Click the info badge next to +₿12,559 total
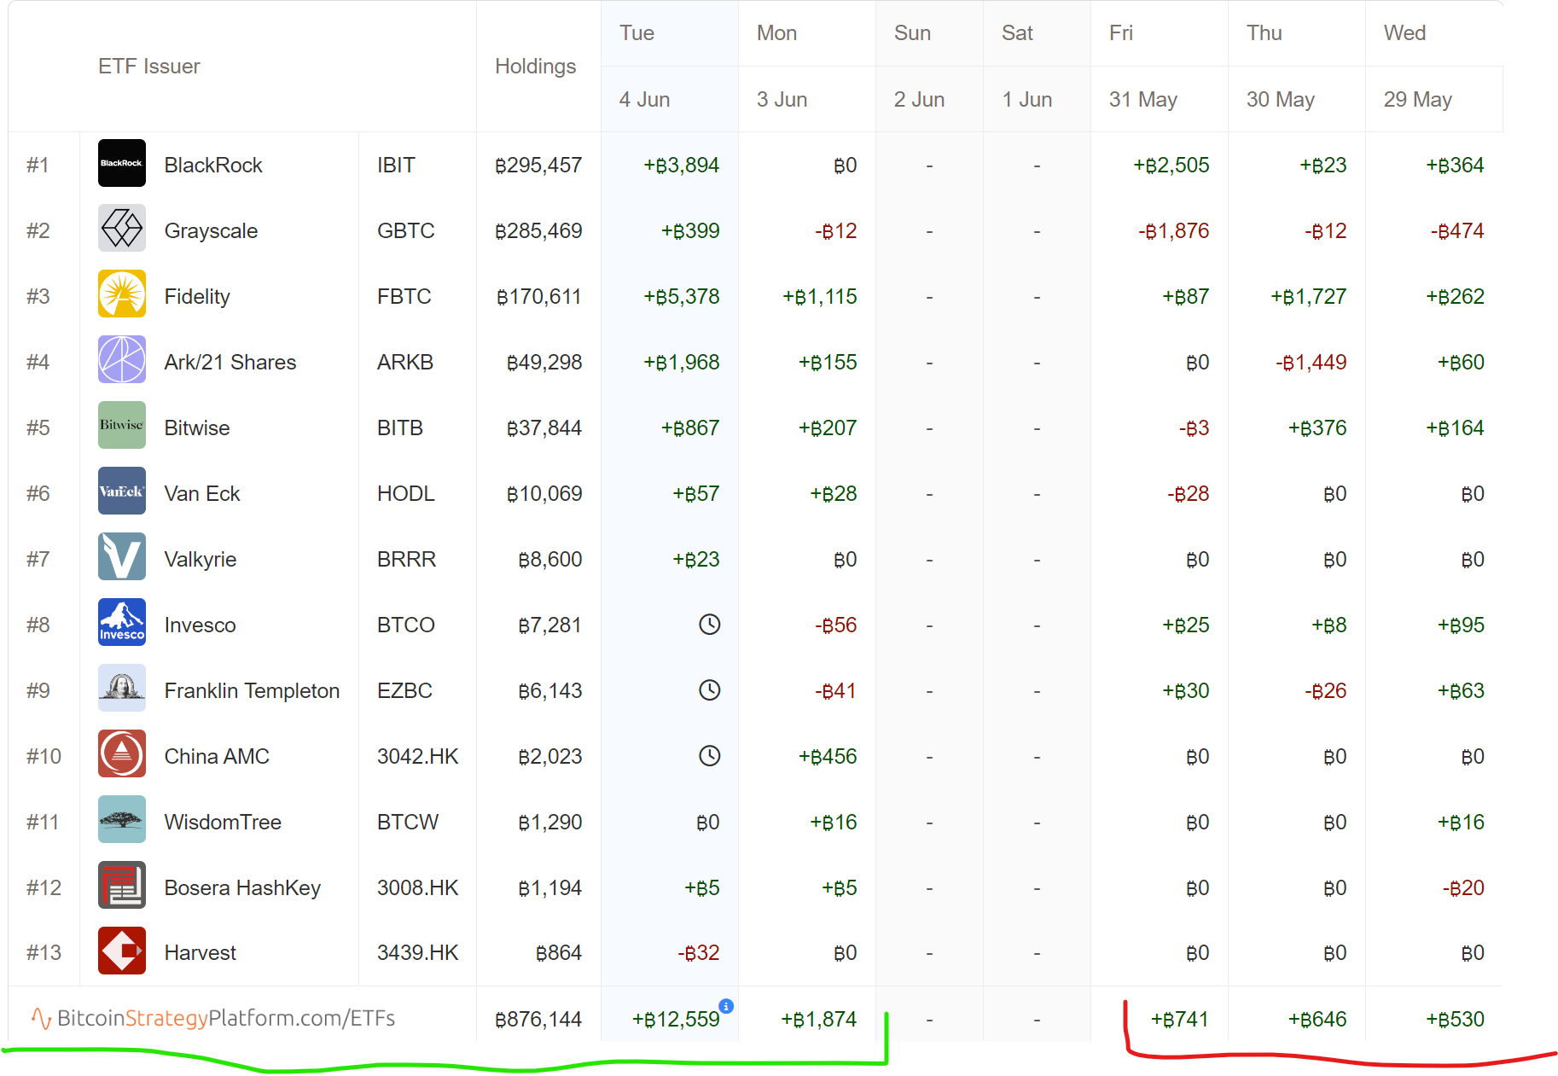 tap(726, 1006)
